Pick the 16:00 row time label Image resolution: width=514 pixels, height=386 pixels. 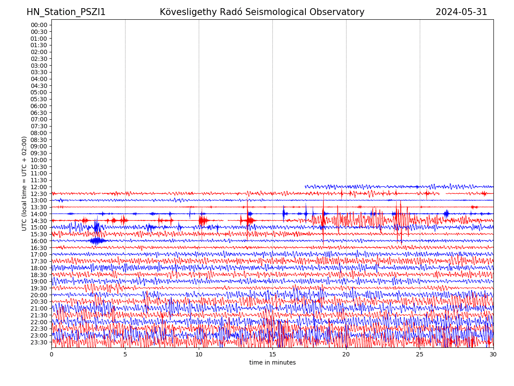(39, 241)
